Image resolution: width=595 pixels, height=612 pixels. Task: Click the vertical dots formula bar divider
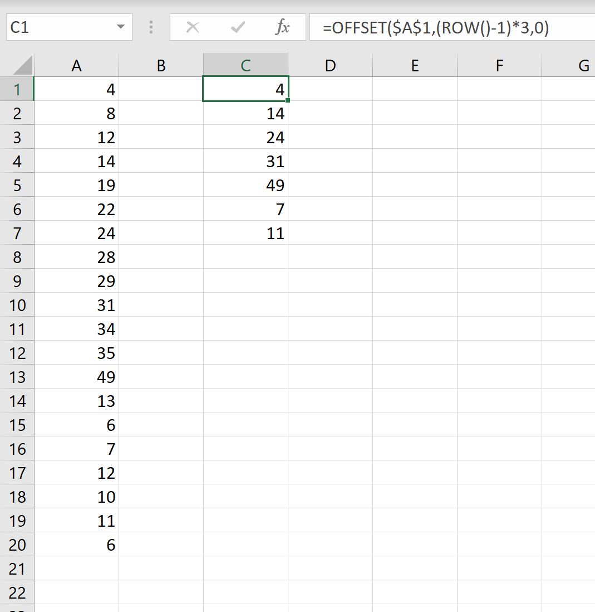pos(151,27)
